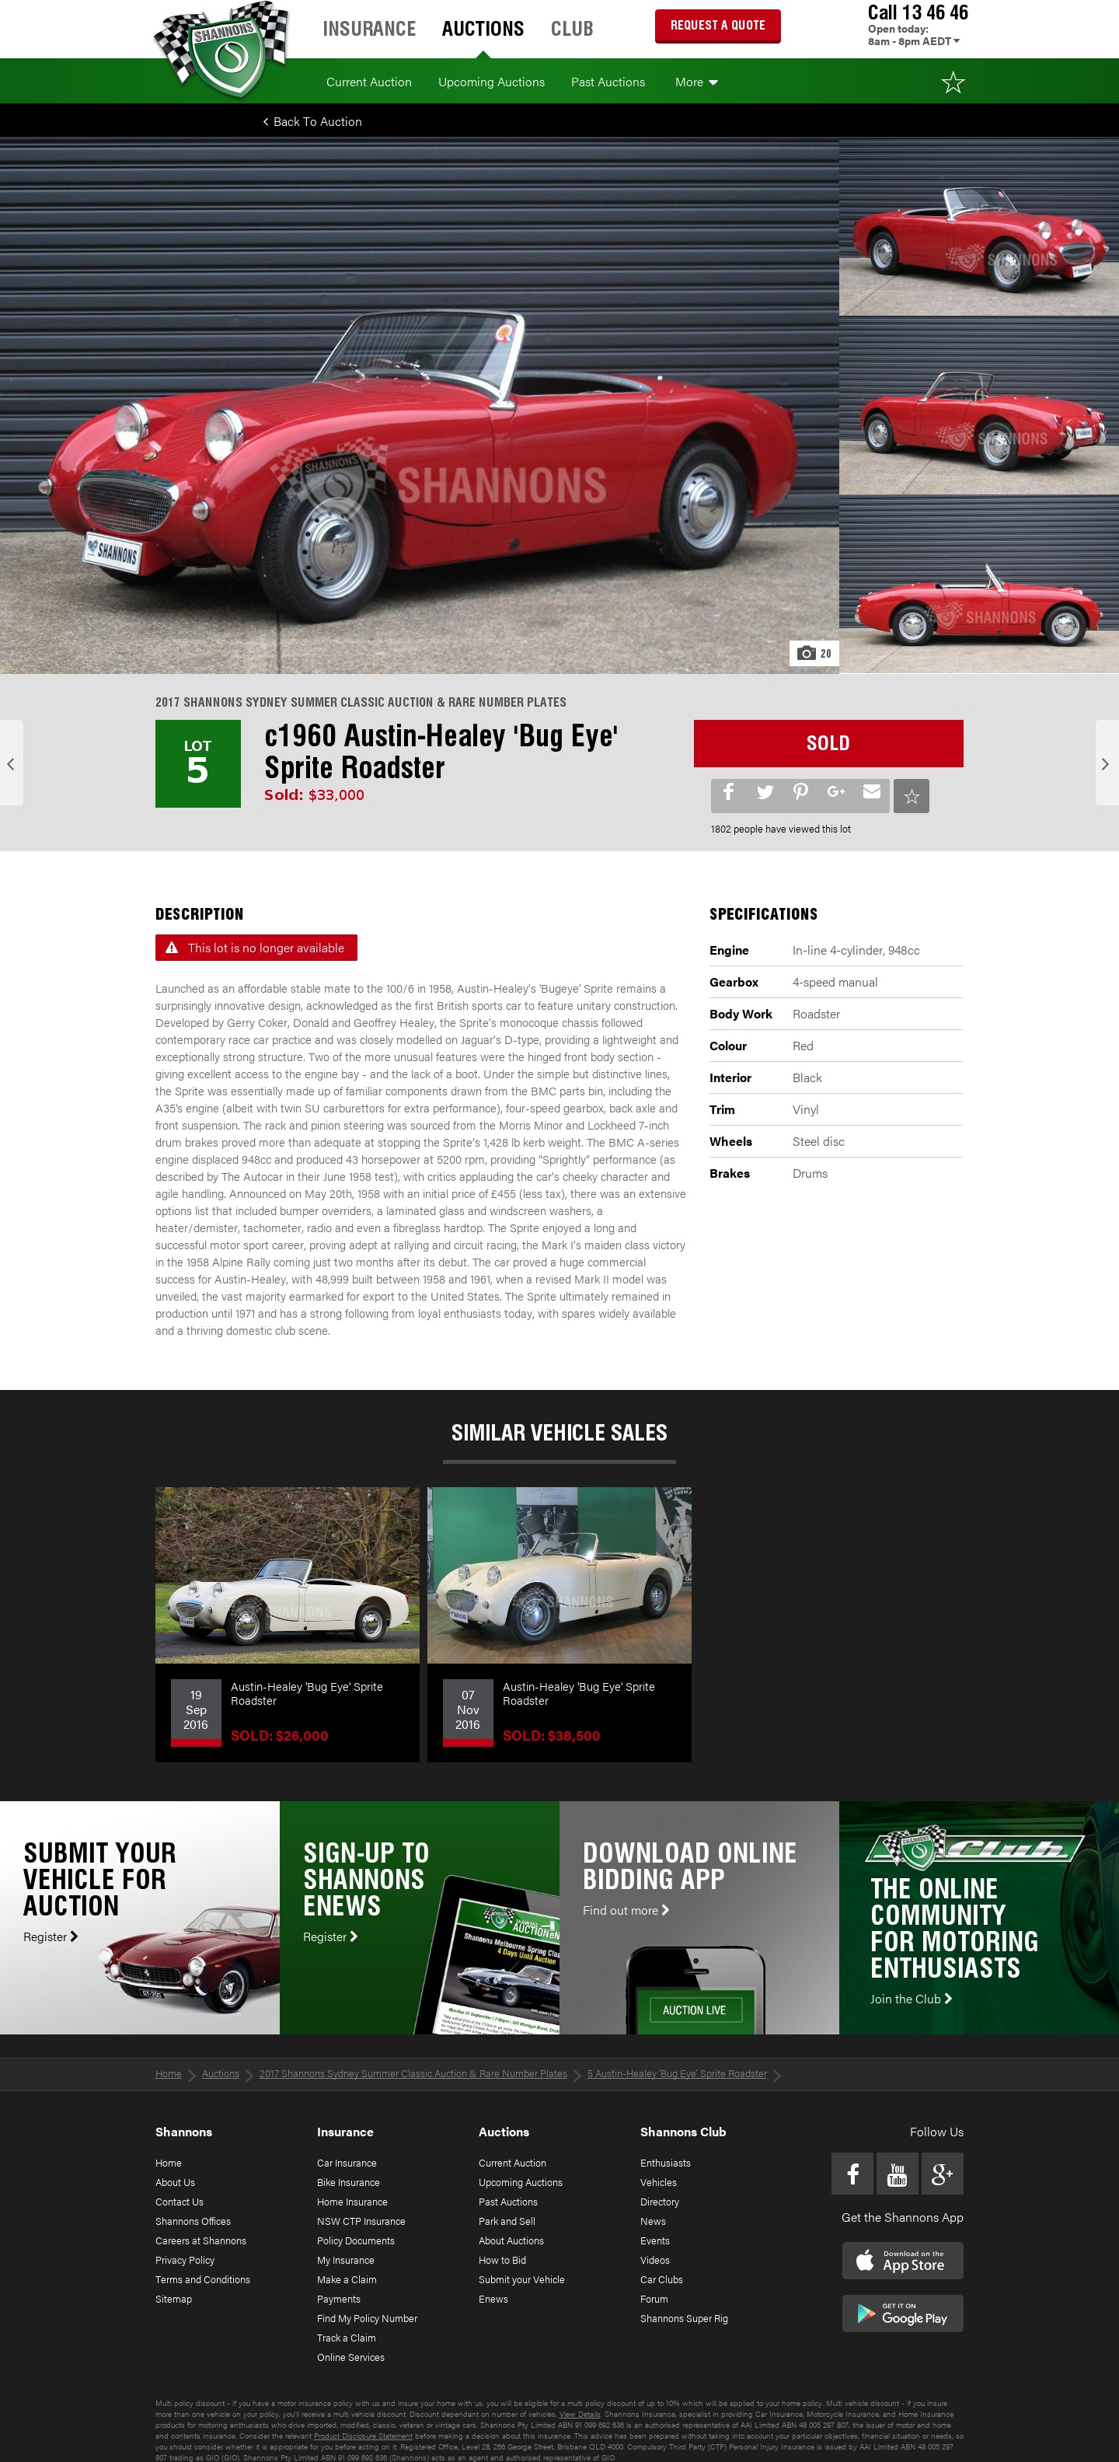
Task: Open second red Sprite thumbnail image
Action: tap(978, 405)
